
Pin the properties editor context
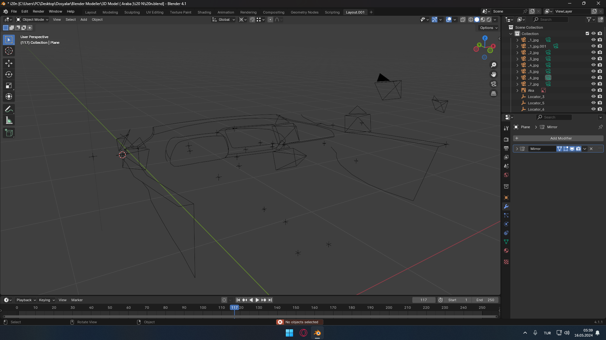pyautogui.click(x=600, y=127)
